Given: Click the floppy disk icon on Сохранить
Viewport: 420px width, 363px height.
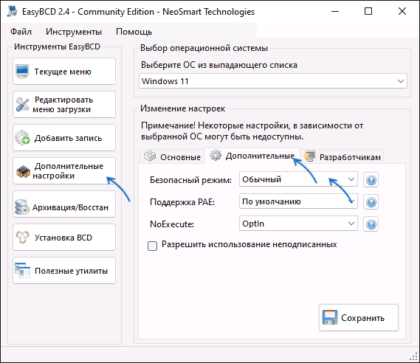Looking at the screenshot, I should pyautogui.click(x=329, y=317).
